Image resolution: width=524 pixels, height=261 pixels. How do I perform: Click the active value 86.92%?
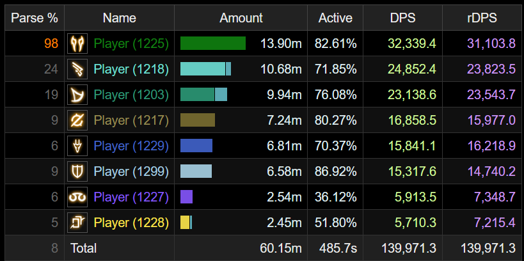click(335, 171)
